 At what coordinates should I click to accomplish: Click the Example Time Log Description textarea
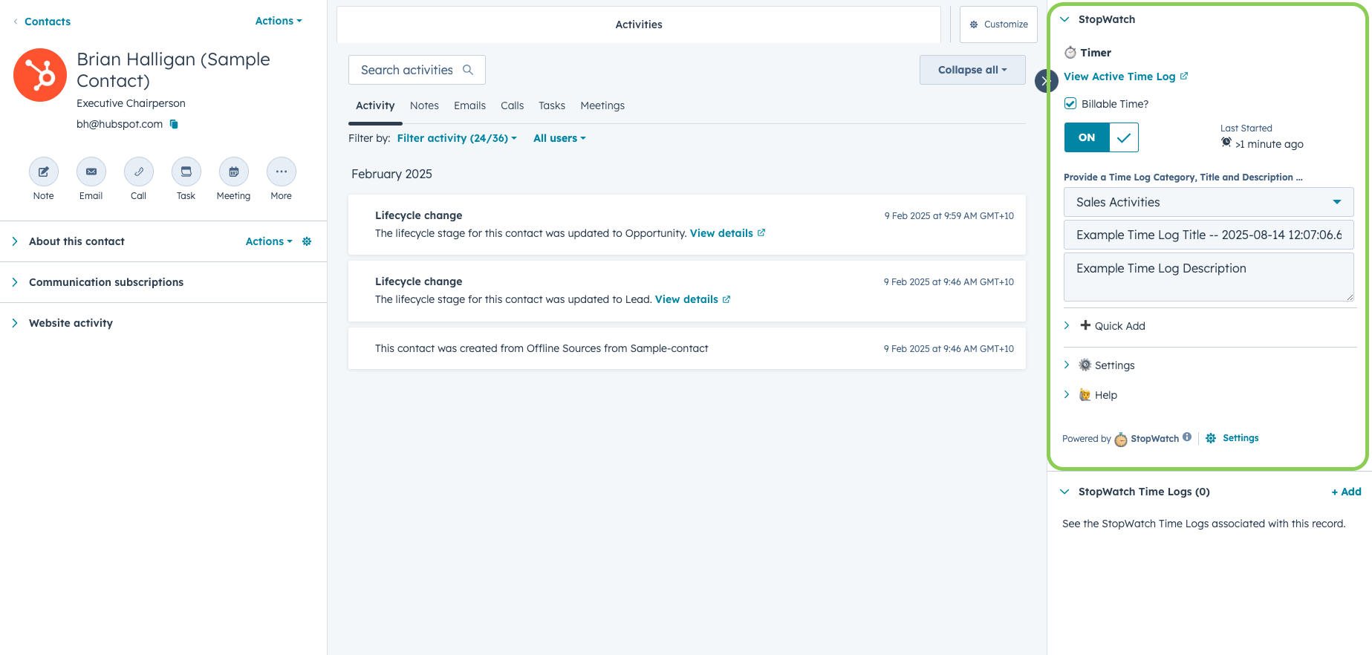point(1209,277)
